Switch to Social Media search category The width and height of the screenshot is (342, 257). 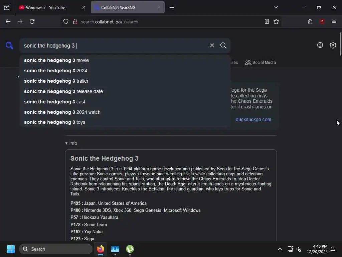pos(260,63)
